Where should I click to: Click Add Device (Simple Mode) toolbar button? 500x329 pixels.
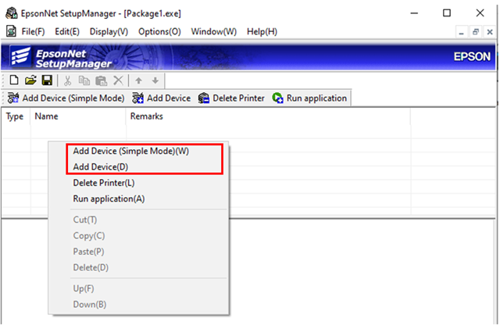tap(66, 98)
